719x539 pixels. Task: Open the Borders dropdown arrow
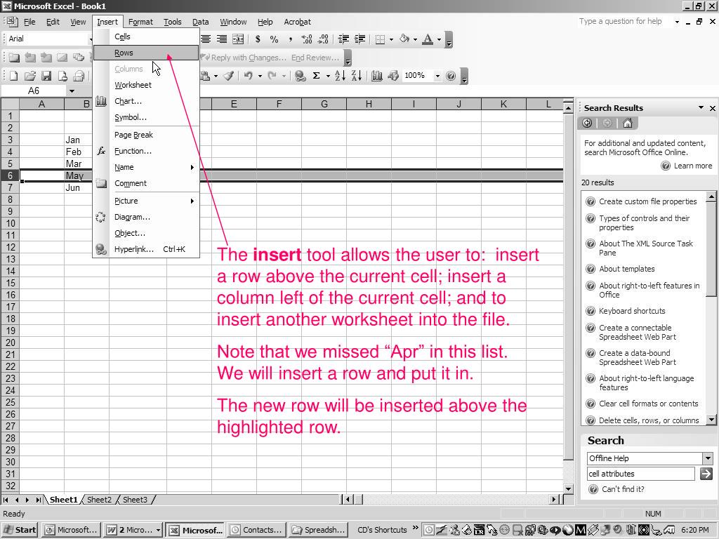[x=391, y=39]
